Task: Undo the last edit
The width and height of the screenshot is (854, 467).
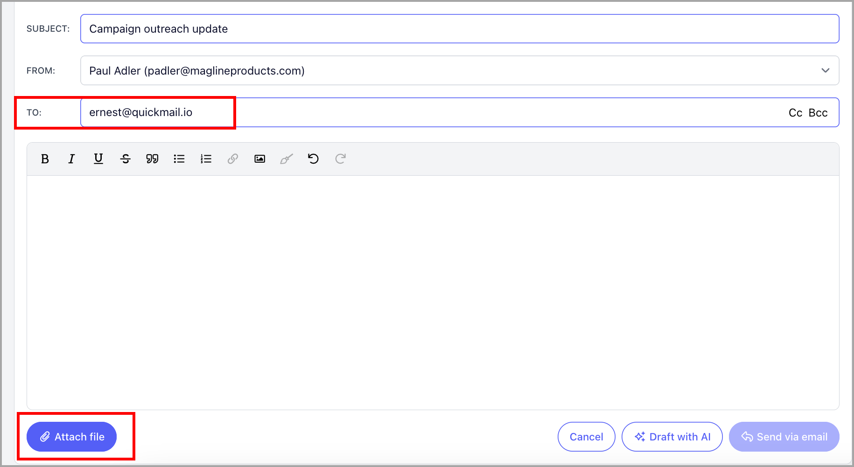Action: (x=313, y=159)
